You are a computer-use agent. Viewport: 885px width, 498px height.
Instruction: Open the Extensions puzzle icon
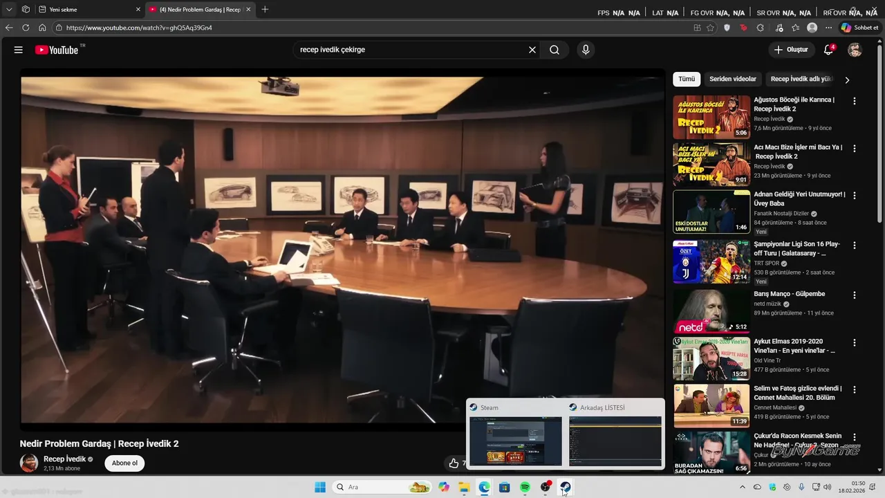click(x=761, y=28)
